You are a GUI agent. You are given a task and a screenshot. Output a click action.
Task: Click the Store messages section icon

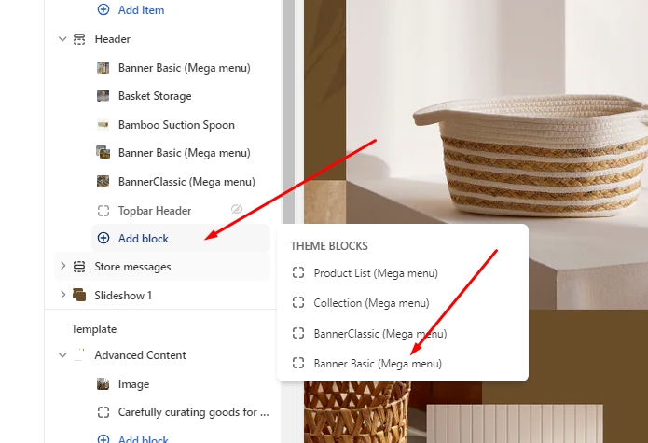pyautogui.click(x=79, y=267)
